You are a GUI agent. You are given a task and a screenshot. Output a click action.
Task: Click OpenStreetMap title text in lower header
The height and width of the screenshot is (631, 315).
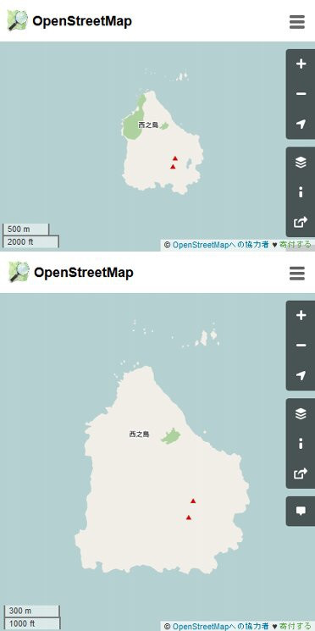84,273
